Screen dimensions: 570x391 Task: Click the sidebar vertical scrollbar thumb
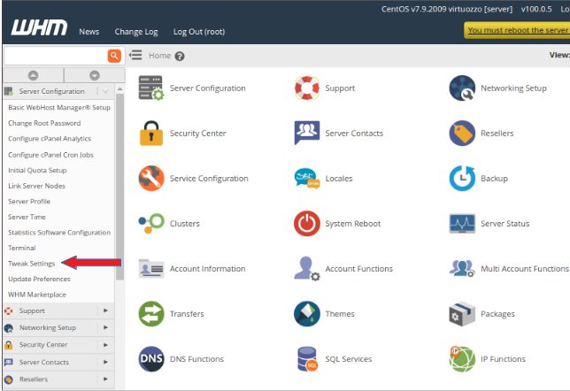[x=120, y=187]
